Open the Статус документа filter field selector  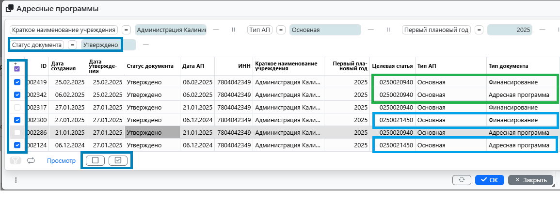[37, 45]
